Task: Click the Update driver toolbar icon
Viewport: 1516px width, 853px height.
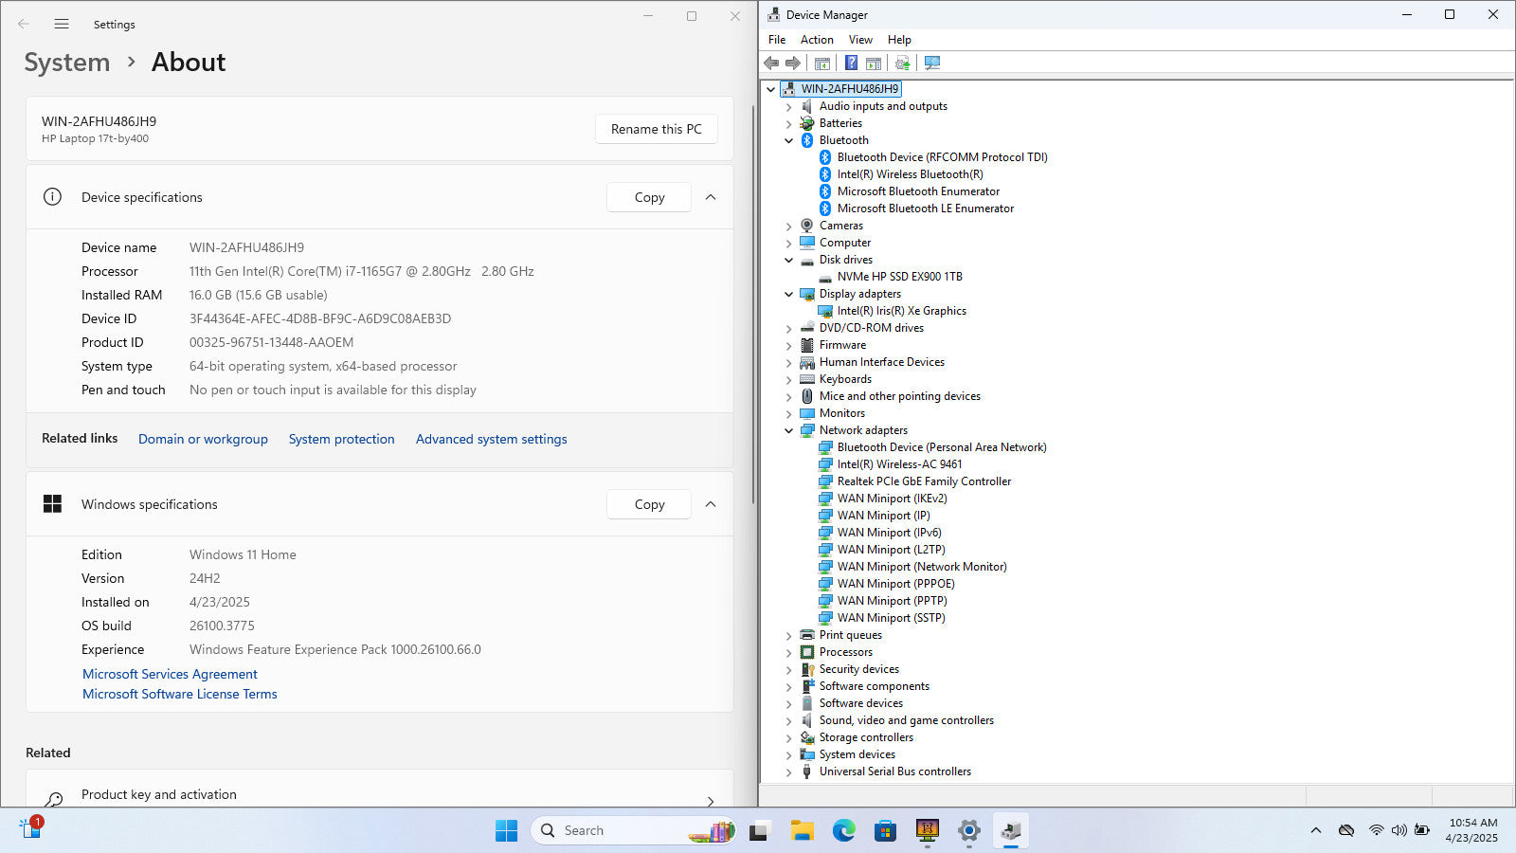Action: (x=902, y=63)
